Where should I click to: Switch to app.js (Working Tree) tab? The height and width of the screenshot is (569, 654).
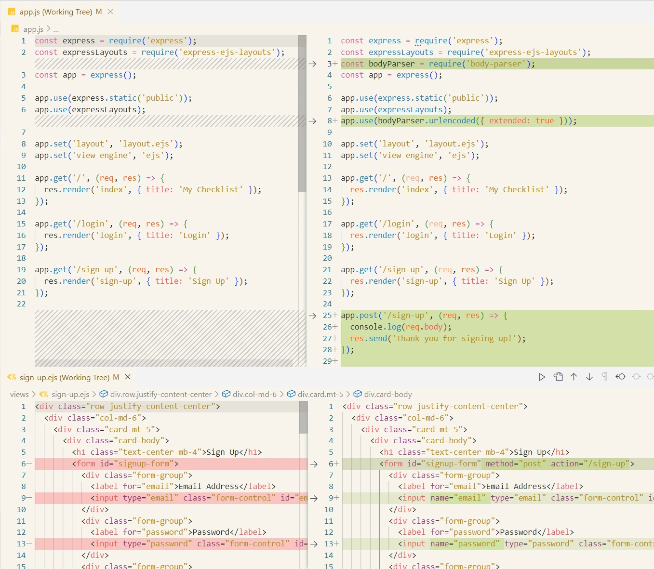[55, 12]
